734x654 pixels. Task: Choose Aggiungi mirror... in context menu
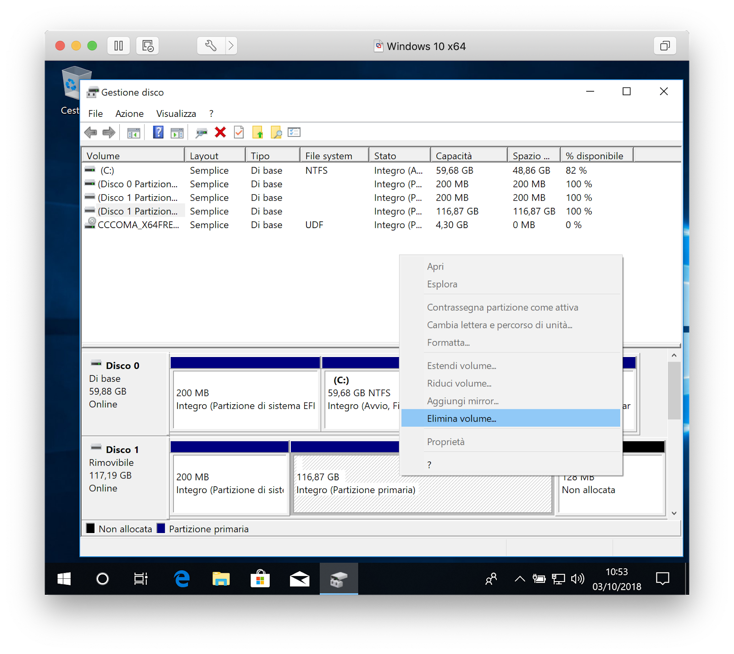pyautogui.click(x=511, y=401)
